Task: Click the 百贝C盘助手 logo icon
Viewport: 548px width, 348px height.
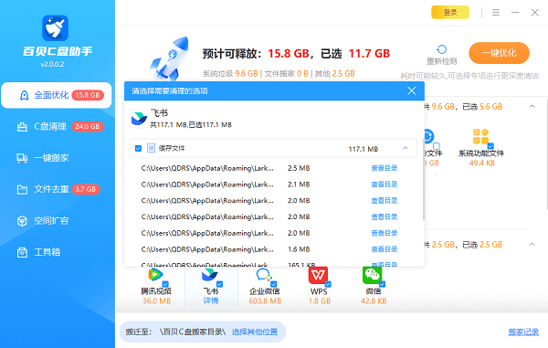Action: tap(55, 28)
